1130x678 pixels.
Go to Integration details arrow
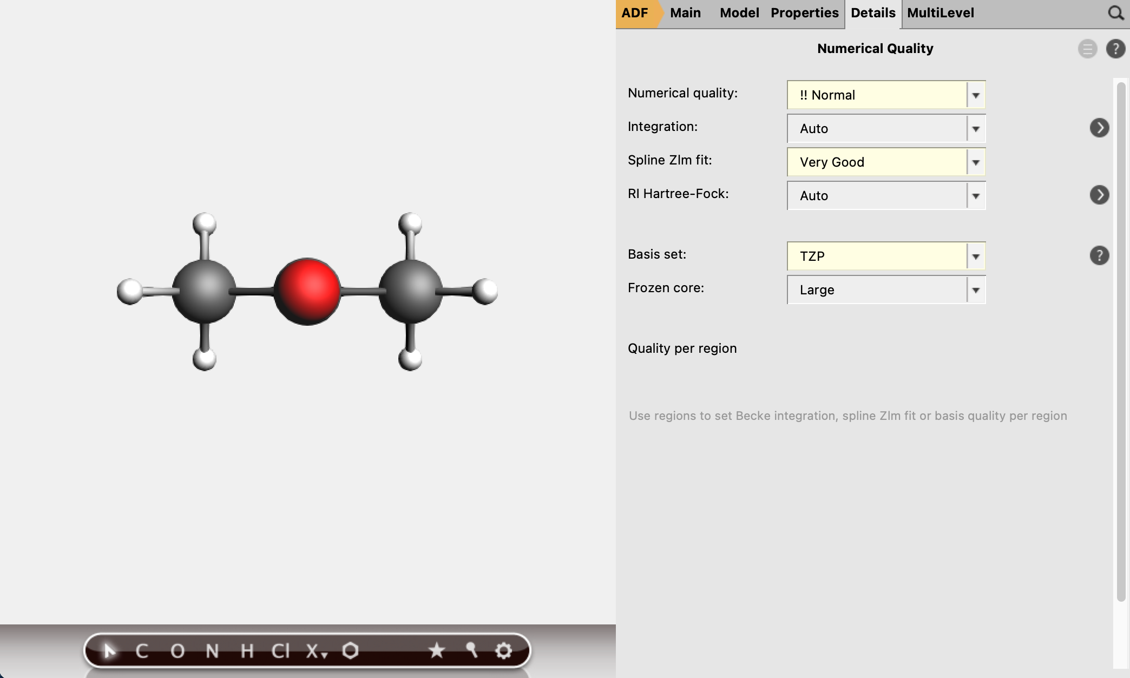point(1099,128)
